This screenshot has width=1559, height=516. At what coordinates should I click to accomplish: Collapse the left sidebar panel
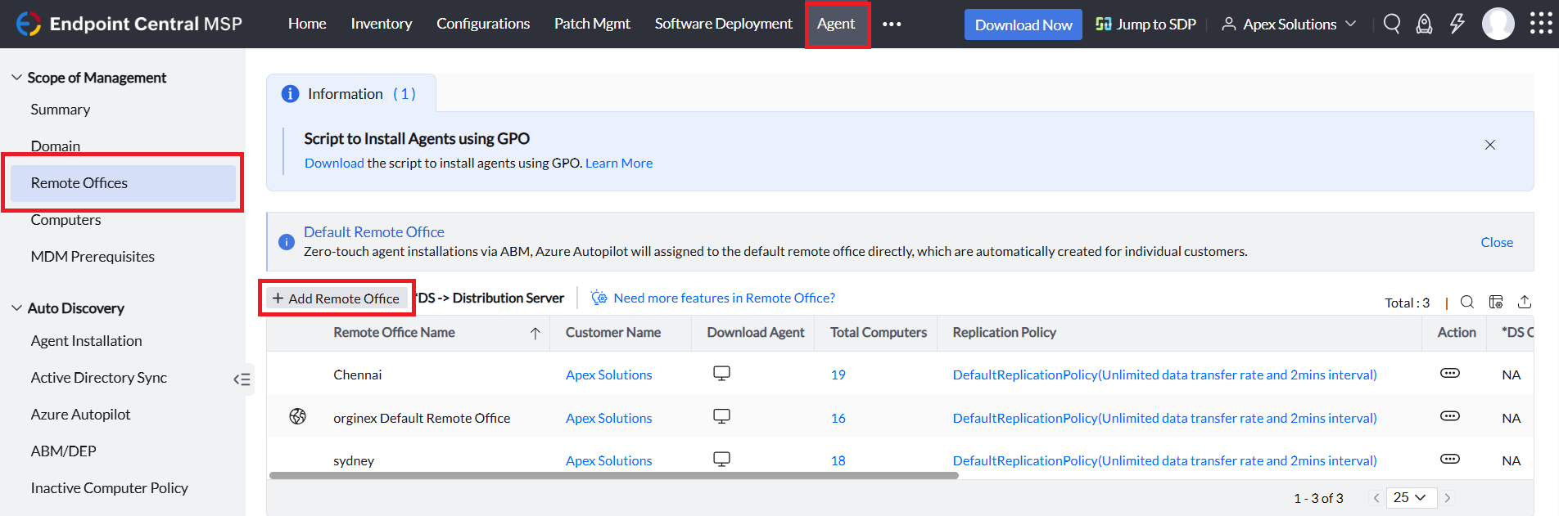pyautogui.click(x=242, y=379)
